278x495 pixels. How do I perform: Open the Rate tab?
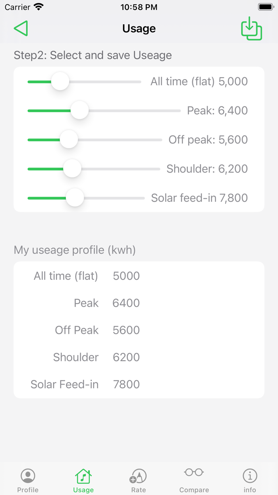pyautogui.click(x=138, y=479)
